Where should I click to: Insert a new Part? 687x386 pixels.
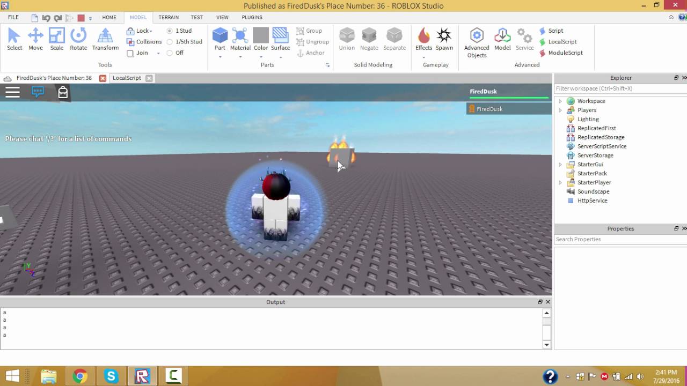coord(220,35)
